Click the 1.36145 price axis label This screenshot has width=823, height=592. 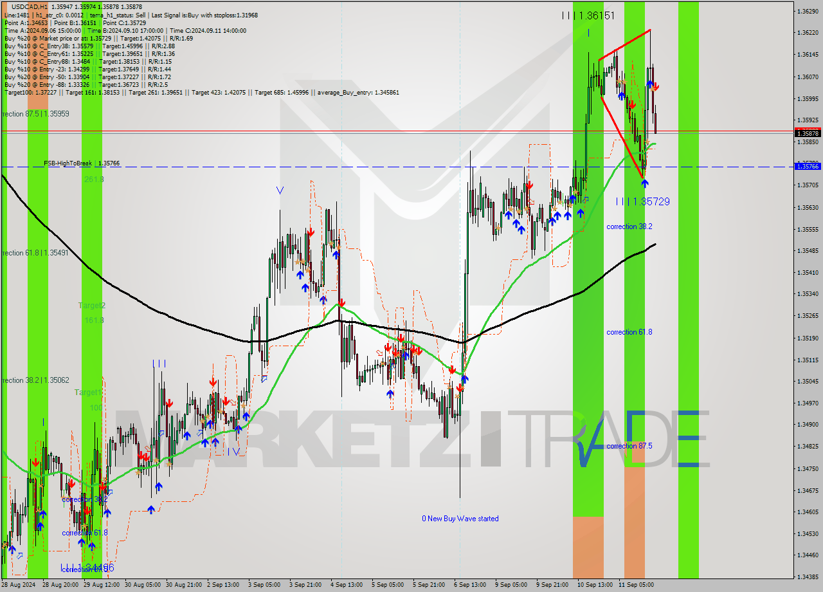point(808,55)
